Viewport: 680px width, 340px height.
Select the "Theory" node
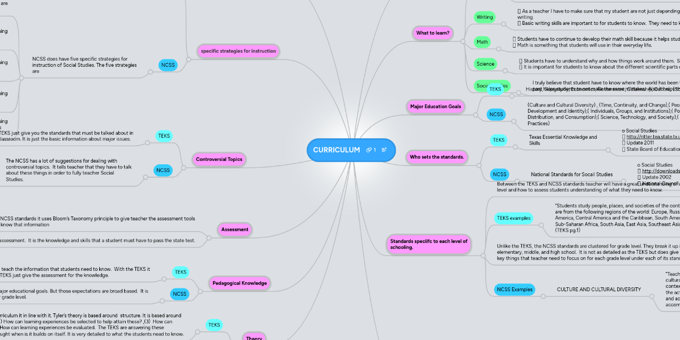253,337
